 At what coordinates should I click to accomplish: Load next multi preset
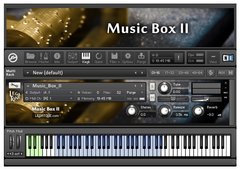coord(142,73)
